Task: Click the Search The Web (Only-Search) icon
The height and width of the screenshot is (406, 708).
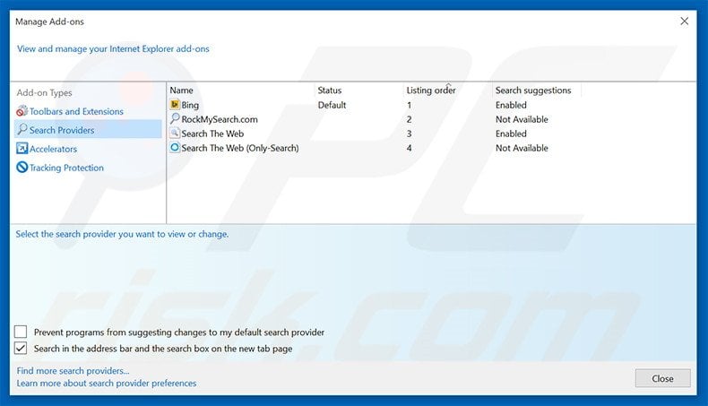Action: [x=175, y=148]
